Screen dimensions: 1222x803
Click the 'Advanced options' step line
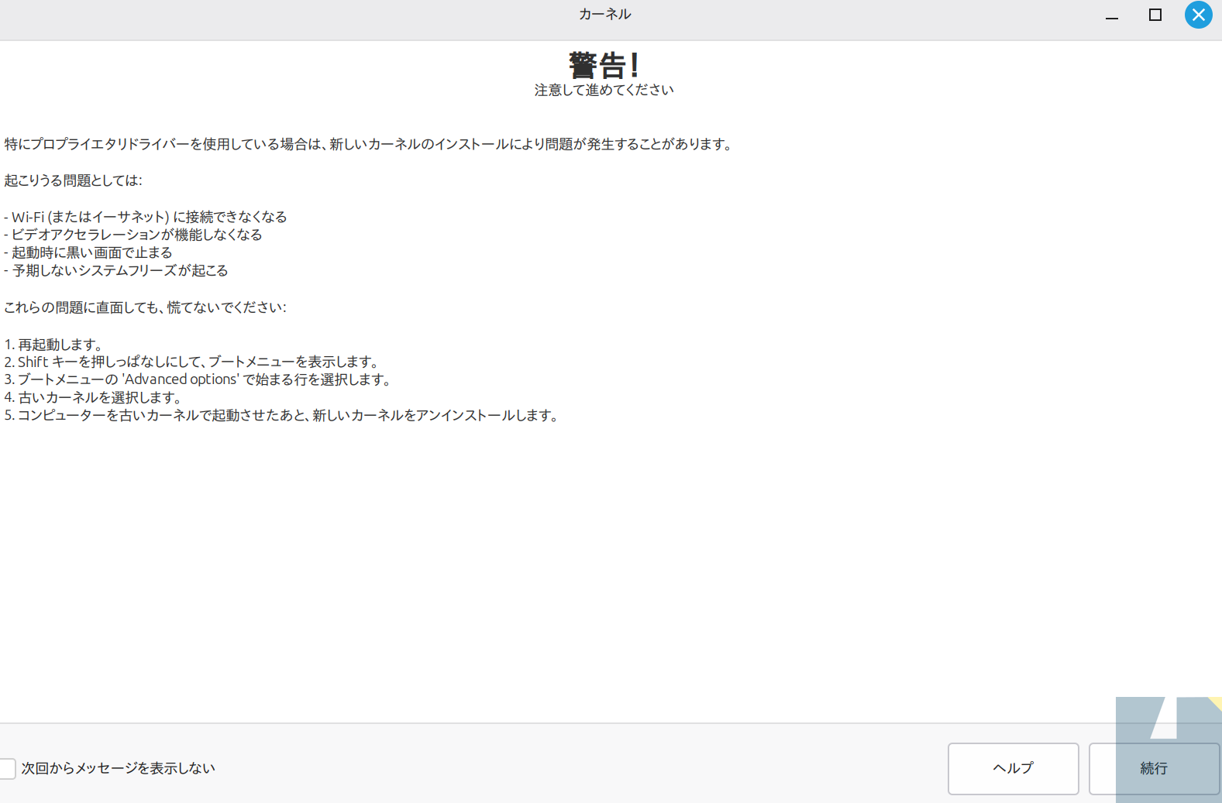click(x=198, y=379)
